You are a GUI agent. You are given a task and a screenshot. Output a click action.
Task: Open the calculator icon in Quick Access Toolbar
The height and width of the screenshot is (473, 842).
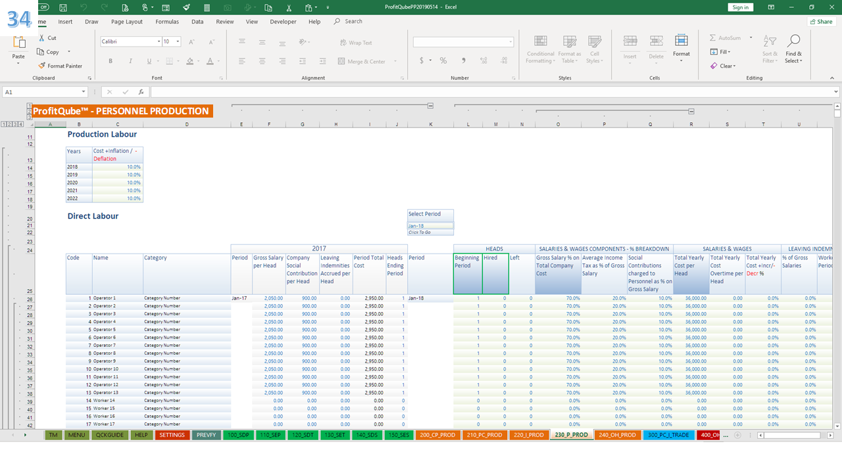[207, 7]
